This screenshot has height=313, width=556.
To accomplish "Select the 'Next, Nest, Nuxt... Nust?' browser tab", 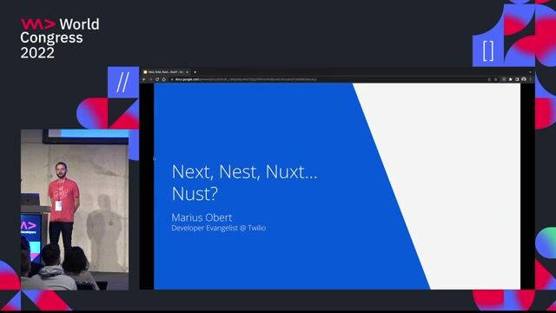I will pos(166,72).
